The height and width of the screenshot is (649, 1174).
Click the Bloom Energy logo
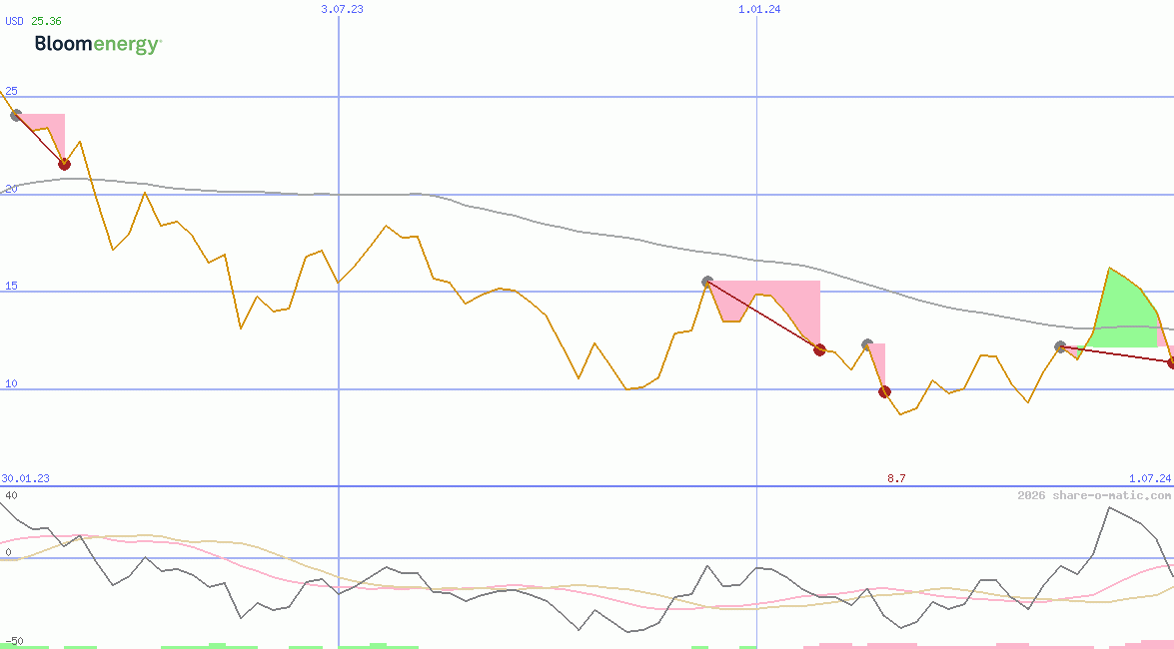[96, 42]
